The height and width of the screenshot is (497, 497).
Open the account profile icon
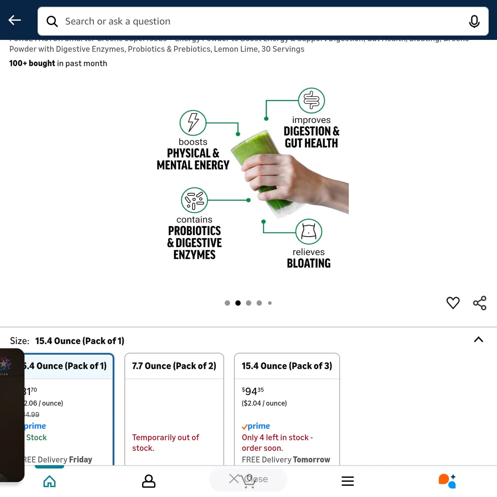pyautogui.click(x=149, y=481)
